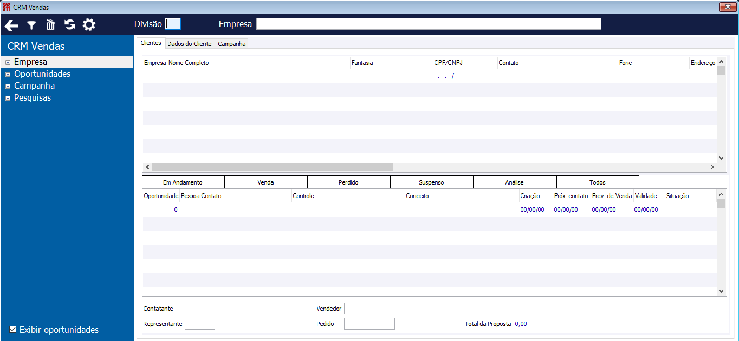Image resolution: width=739 pixels, height=341 pixels.
Task: Select Oportunidades in the sidebar tree
Action: click(42, 74)
